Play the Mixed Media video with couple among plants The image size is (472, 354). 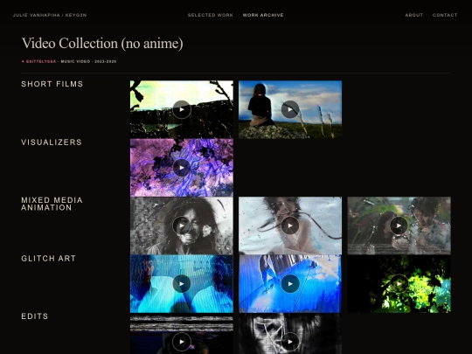(x=399, y=226)
